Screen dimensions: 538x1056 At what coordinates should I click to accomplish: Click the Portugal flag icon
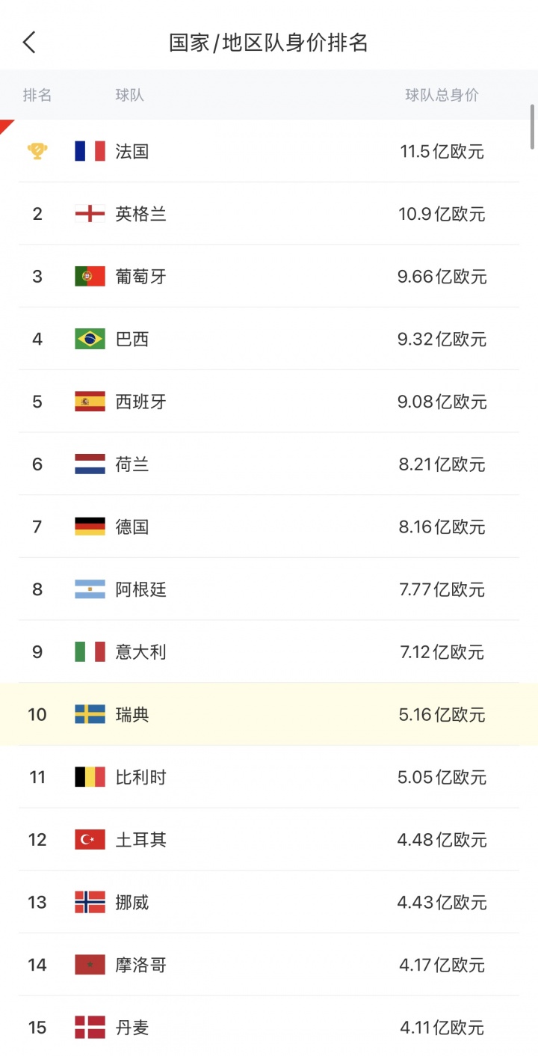(x=90, y=277)
